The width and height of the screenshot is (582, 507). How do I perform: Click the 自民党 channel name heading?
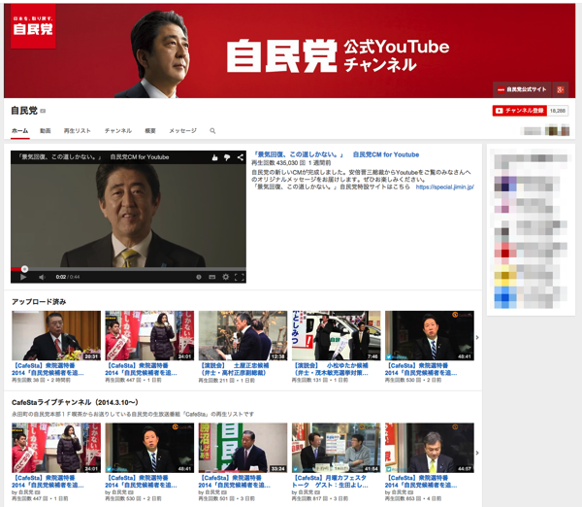(24, 111)
